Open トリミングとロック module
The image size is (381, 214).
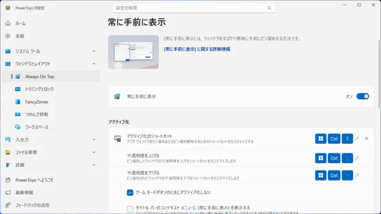coord(51,89)
